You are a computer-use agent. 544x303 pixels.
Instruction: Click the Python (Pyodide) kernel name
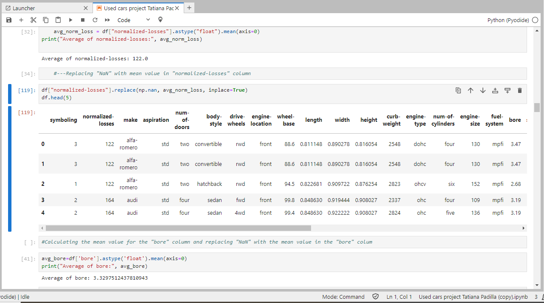(x=508, y=20)
